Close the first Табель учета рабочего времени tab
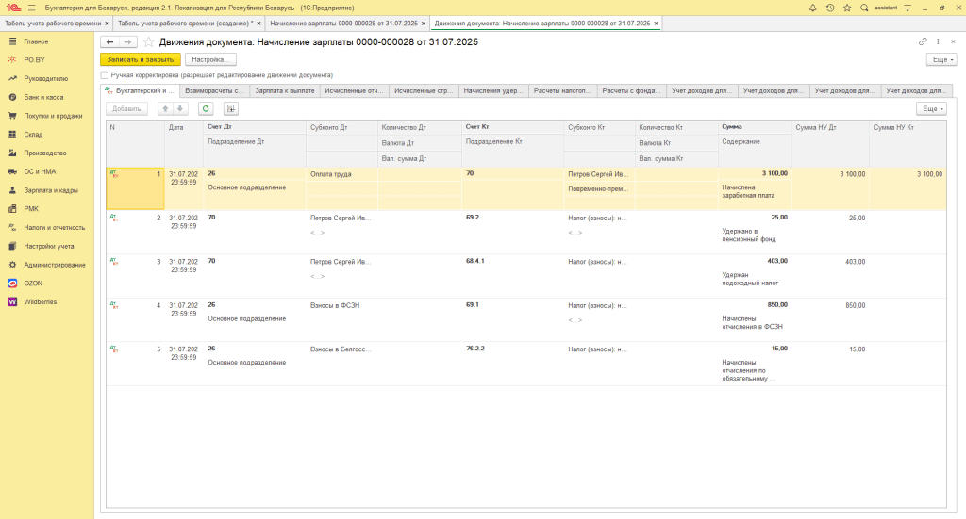This screenshot has height=519, width=966. click(107, 24)
